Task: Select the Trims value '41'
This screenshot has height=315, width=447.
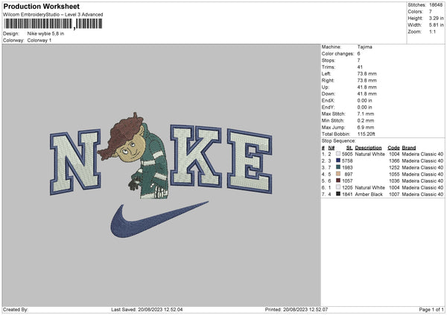Action: pyautogui.click(x=360, y=67)
